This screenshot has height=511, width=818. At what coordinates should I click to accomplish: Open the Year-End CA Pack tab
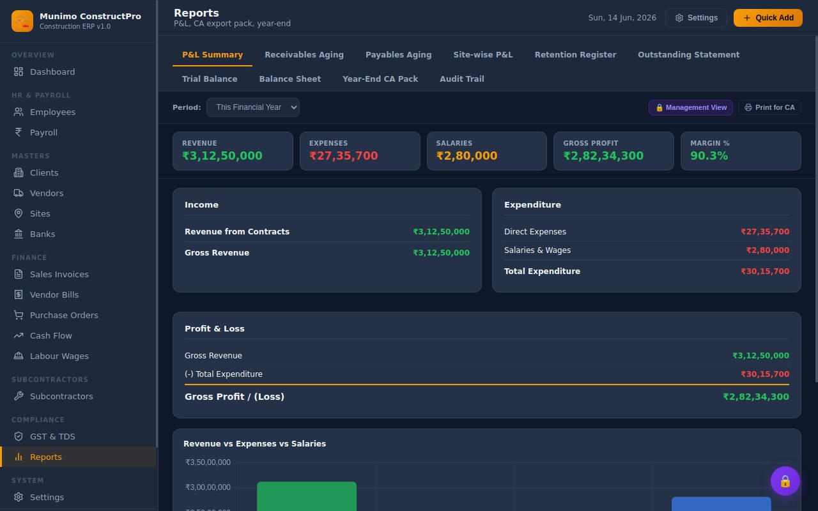click(380, 79)
